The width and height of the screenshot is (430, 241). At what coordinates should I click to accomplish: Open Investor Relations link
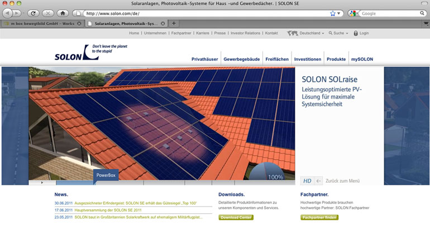246,33
